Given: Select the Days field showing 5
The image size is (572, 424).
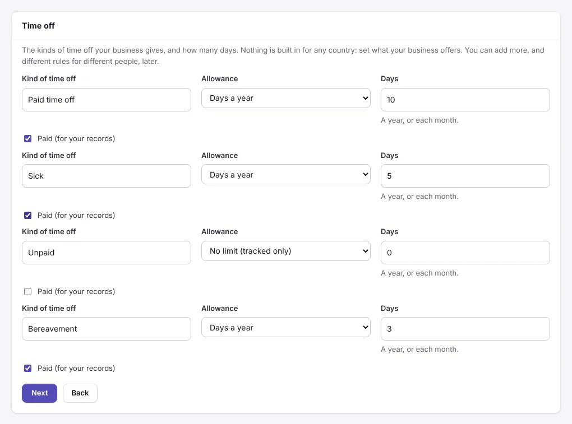Looking at the screenshot, I should point(465,176).
